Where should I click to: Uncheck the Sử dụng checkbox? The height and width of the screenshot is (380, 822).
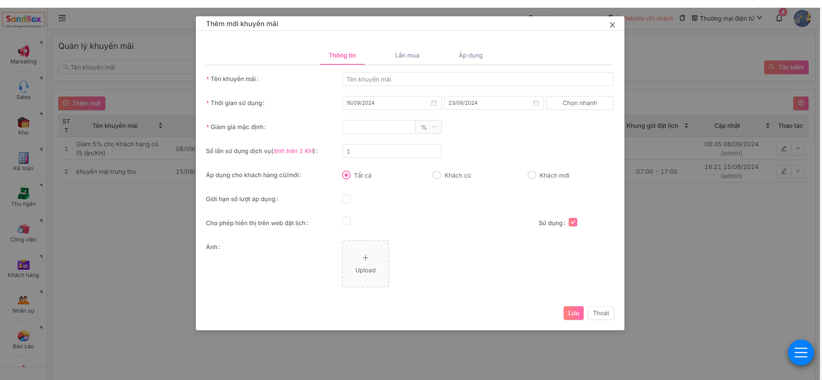pyautogui.click(x=573, y=222)
